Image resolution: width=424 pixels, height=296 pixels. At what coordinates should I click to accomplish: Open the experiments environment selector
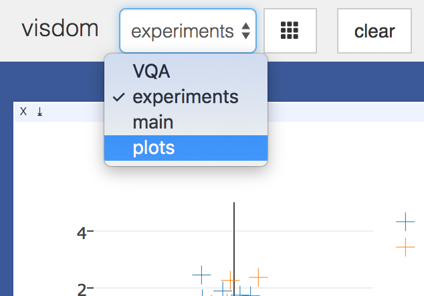click(188, 31)
